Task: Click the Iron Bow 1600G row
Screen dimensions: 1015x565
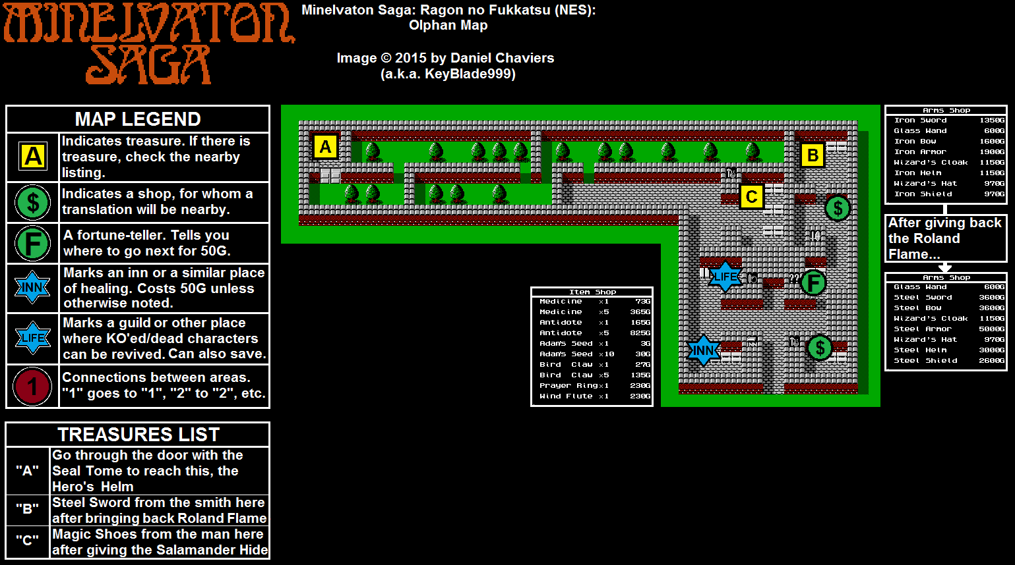Action: coord(949,142)
